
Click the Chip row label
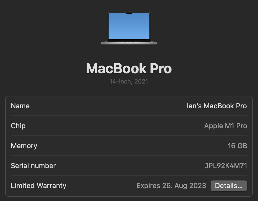click(x=18, y=126)
